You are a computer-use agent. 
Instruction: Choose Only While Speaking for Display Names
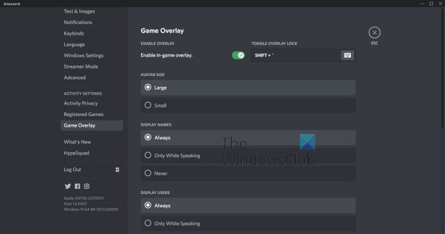tap(248, 155)
